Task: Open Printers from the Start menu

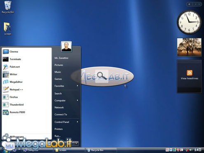Action: click(x=59, y=129)
